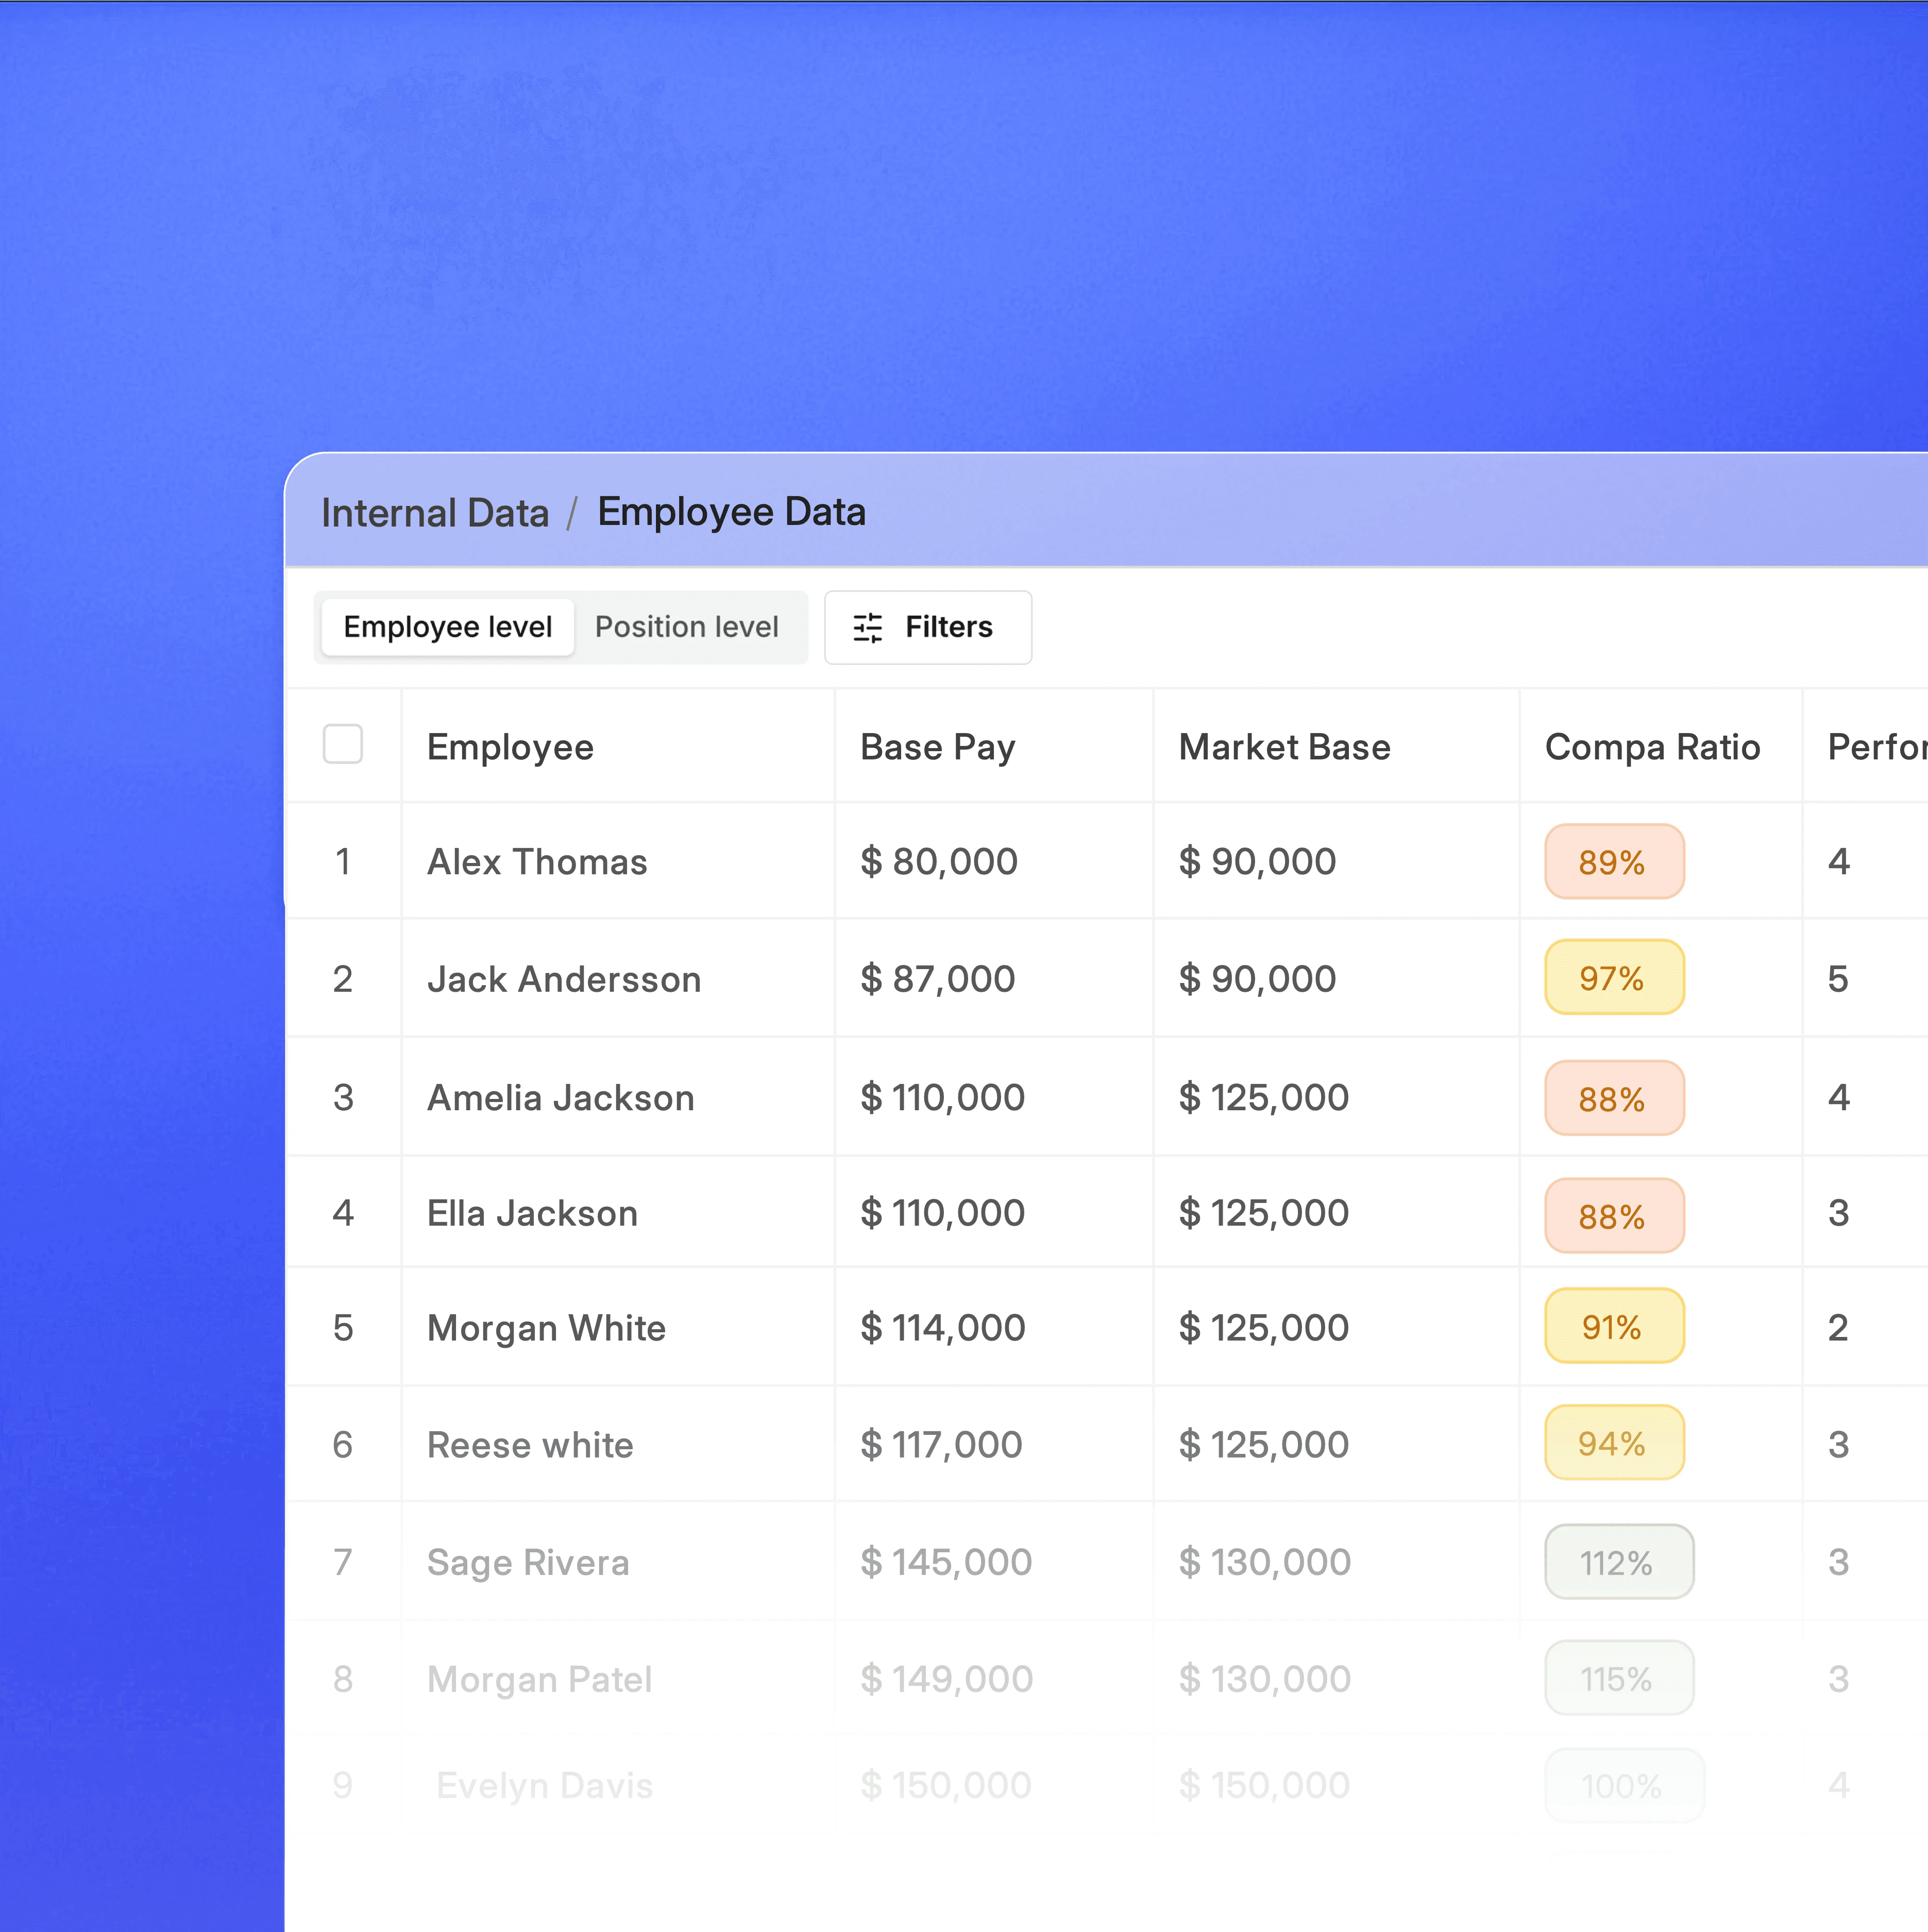Click Sage Rivera's 112% ratio badge

[x=1618, y=1562]
